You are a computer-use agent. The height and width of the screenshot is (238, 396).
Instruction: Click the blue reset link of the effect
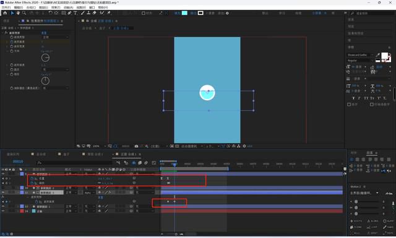point(44,33)
